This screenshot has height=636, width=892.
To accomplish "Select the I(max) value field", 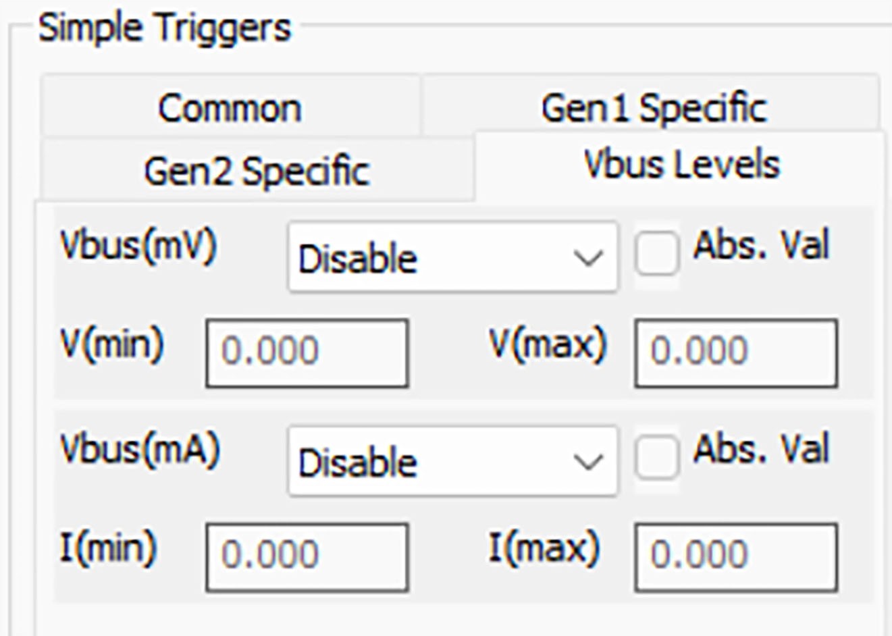I will [736, 557].
